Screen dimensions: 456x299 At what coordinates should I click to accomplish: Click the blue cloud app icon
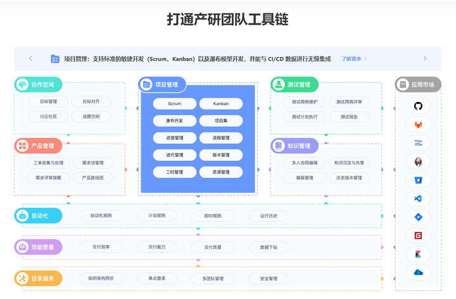[418, 272]
